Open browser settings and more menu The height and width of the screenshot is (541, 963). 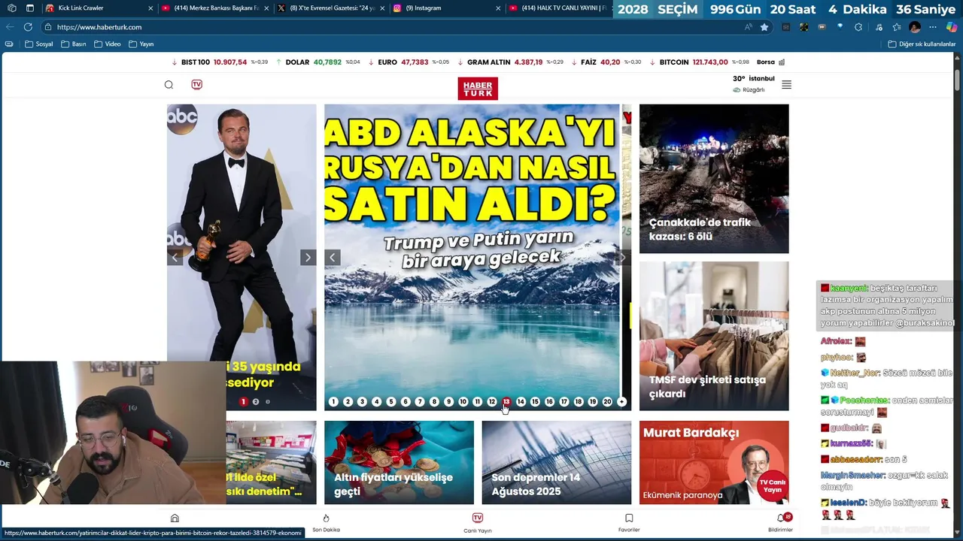(x=933, y=27)
